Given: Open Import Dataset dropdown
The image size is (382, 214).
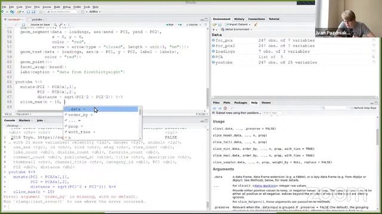Looking at the screenshot, I should click(x=238, y=24).
